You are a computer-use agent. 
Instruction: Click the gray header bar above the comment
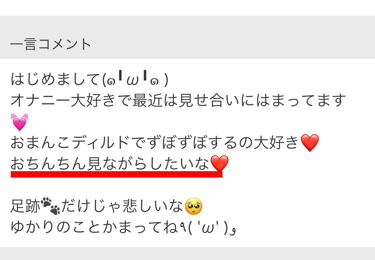pos(188,37)
